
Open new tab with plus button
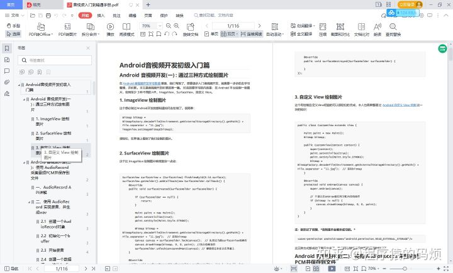point(148,4)
